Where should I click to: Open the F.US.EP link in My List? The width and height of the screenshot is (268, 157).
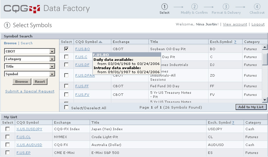(x=23, y=153)
